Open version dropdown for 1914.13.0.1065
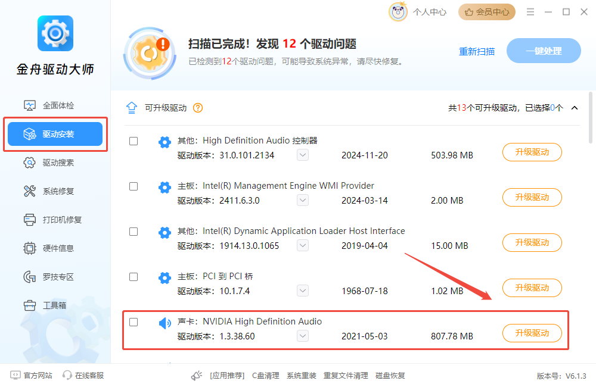The height and width of the screenshot is (387, 596). 303,245
